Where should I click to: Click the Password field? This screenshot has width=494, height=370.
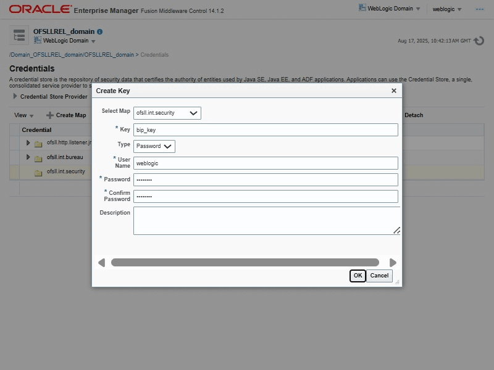266,179
